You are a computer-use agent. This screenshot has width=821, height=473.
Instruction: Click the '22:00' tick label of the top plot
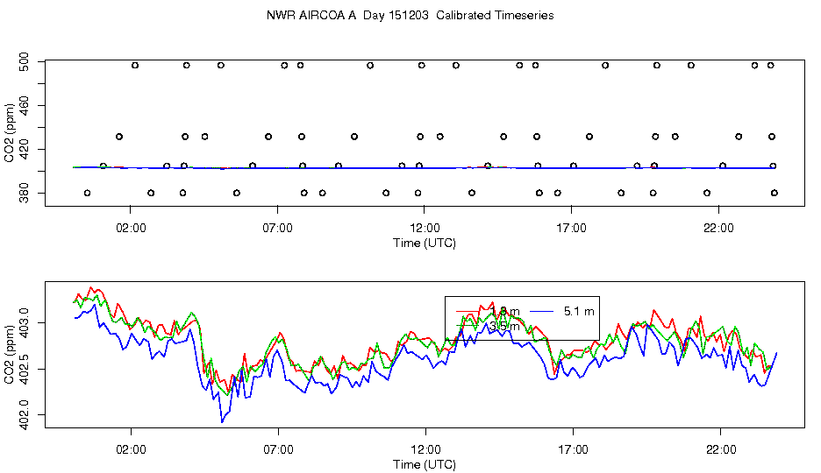719,228
